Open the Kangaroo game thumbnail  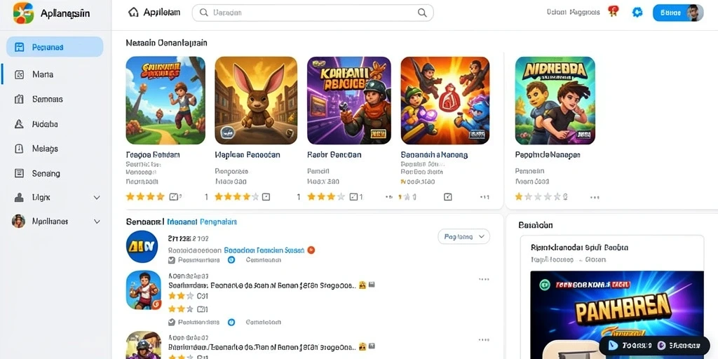coord(256,100)
